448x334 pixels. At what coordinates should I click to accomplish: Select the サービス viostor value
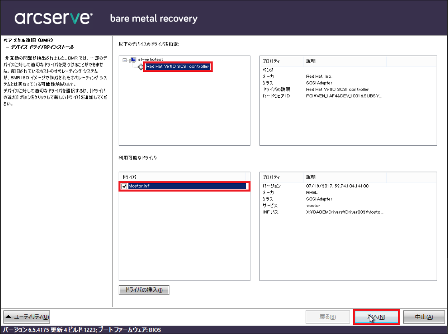click(313, 206)
